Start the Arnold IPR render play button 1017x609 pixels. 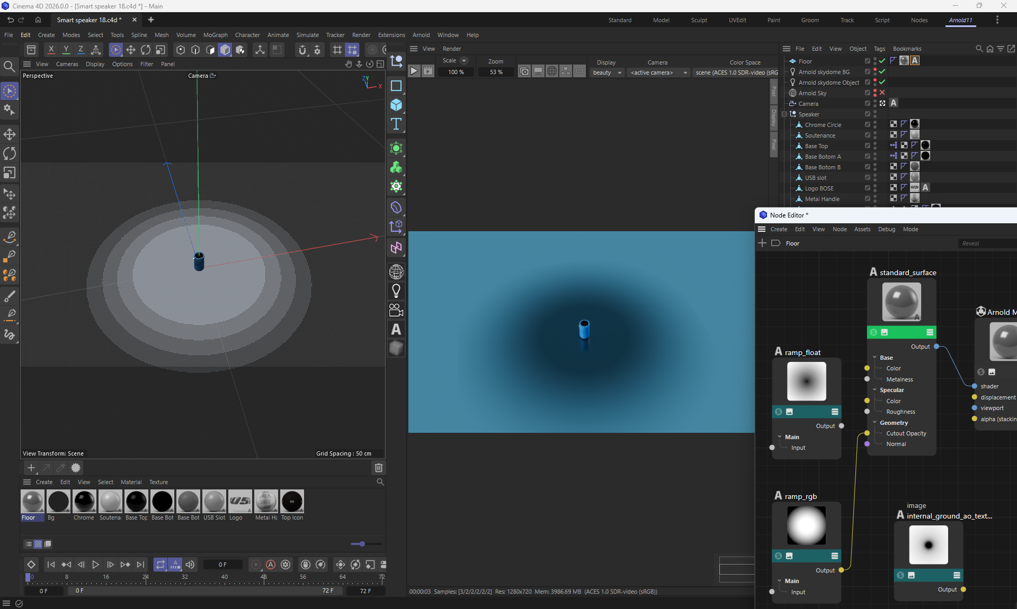[x=414, y=71]
